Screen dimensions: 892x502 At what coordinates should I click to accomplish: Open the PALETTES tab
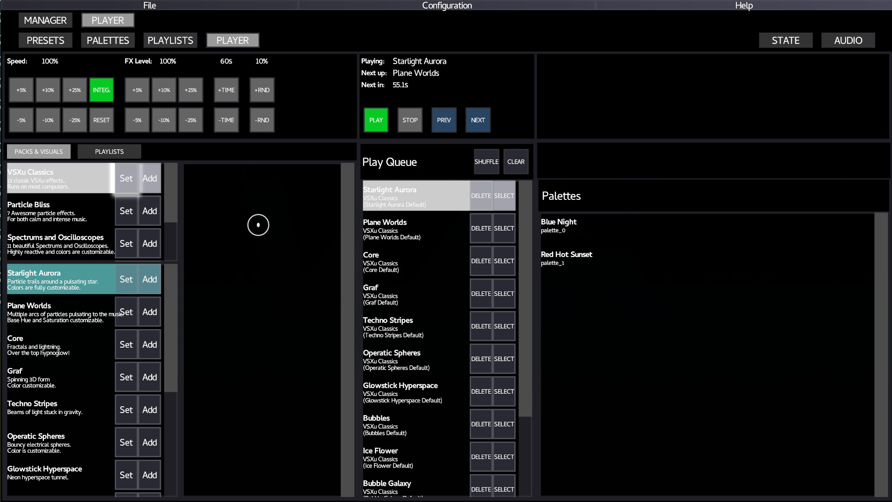pos(107,40)
